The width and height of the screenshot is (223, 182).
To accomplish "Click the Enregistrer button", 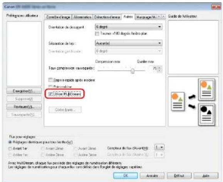I will tap(24, 91).
